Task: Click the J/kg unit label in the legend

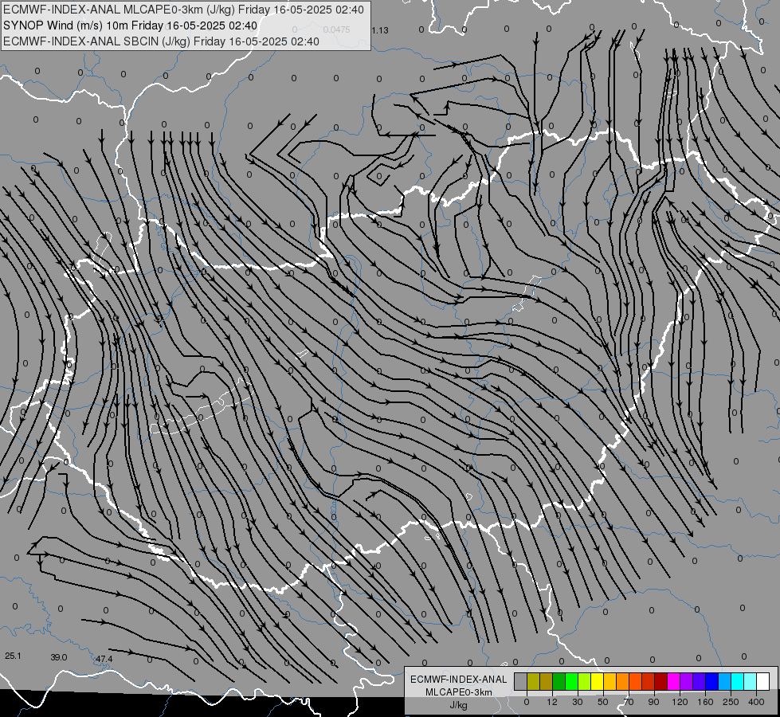Action: pos(459,705)
